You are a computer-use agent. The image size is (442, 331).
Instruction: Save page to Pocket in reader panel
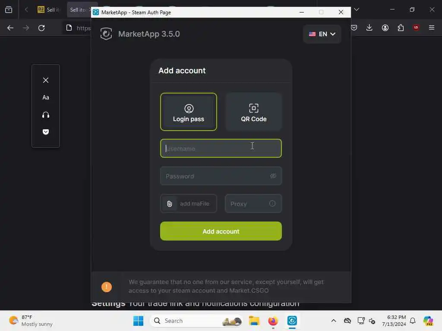(x=46, y=132)
